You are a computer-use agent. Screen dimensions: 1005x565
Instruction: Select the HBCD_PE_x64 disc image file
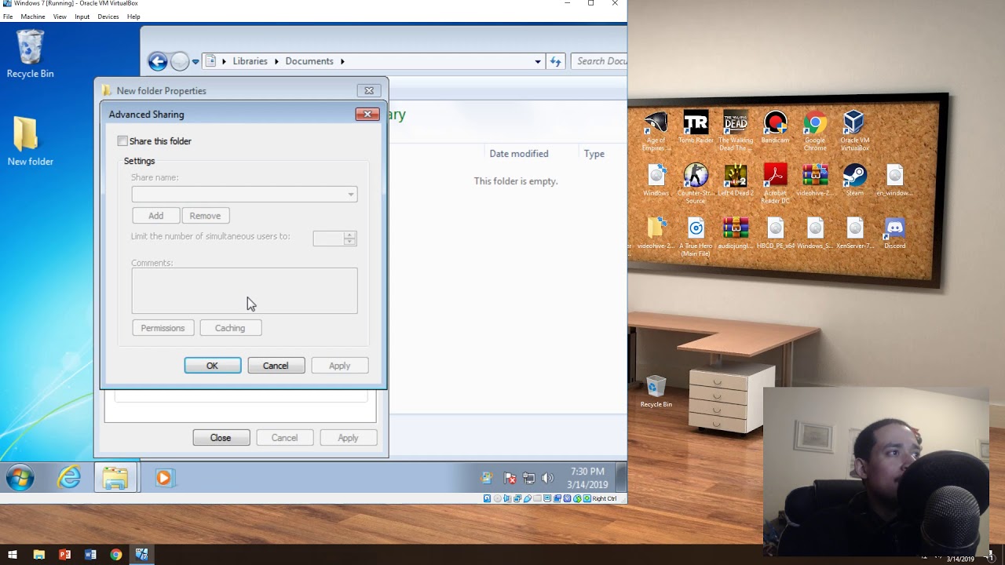tap(775, 234)
